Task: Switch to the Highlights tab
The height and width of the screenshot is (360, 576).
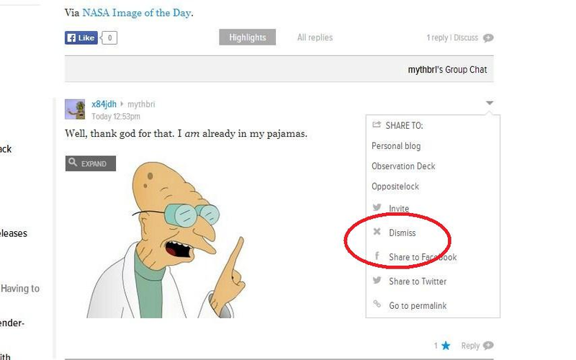Action: pyautogui.click(x=247, y=37)
